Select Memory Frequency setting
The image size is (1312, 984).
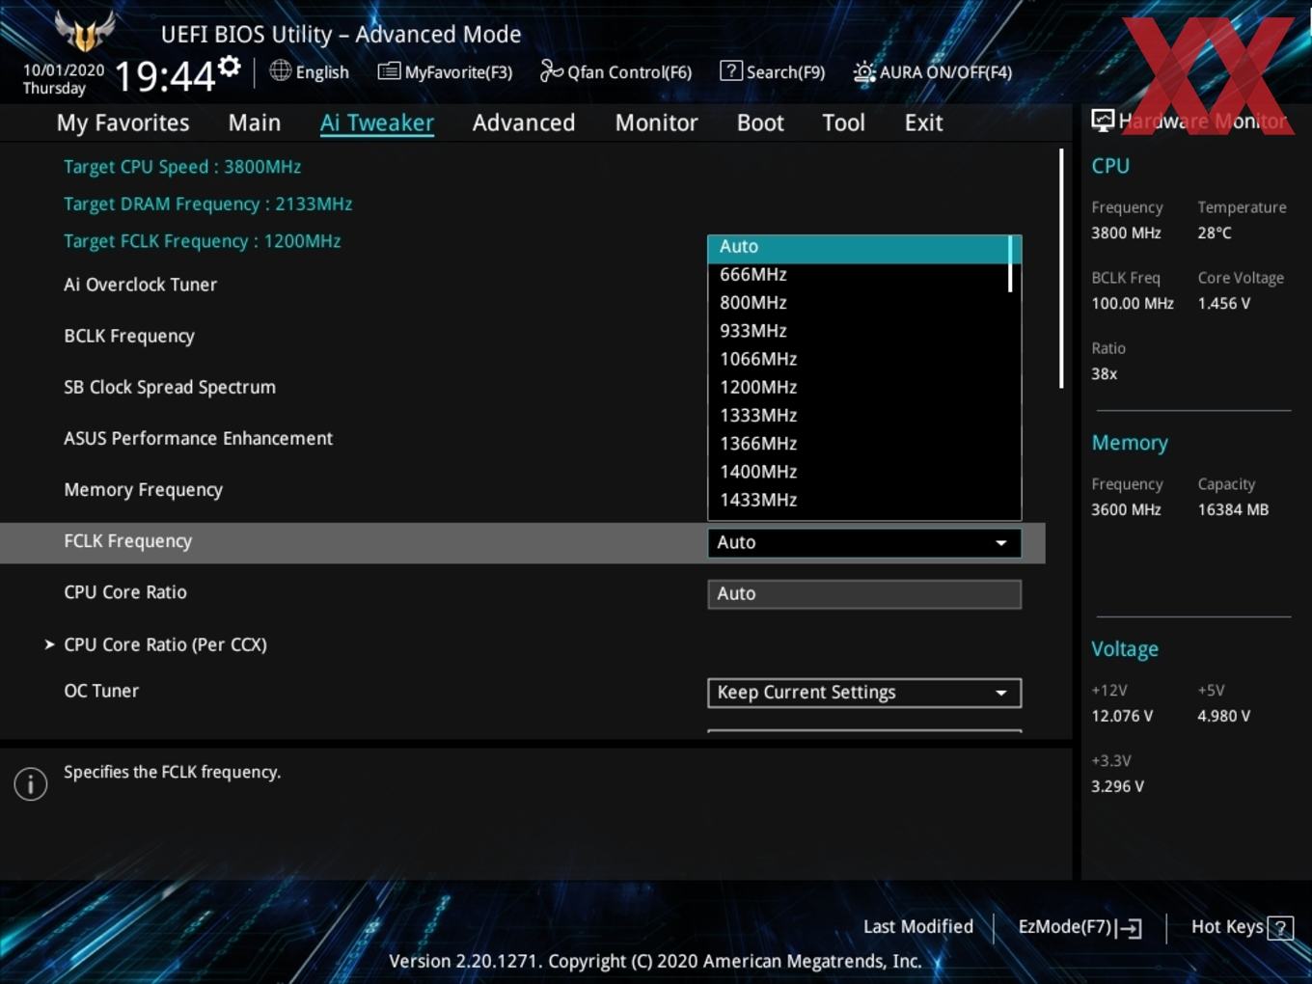pyautogui.click(x=143, y=490)
